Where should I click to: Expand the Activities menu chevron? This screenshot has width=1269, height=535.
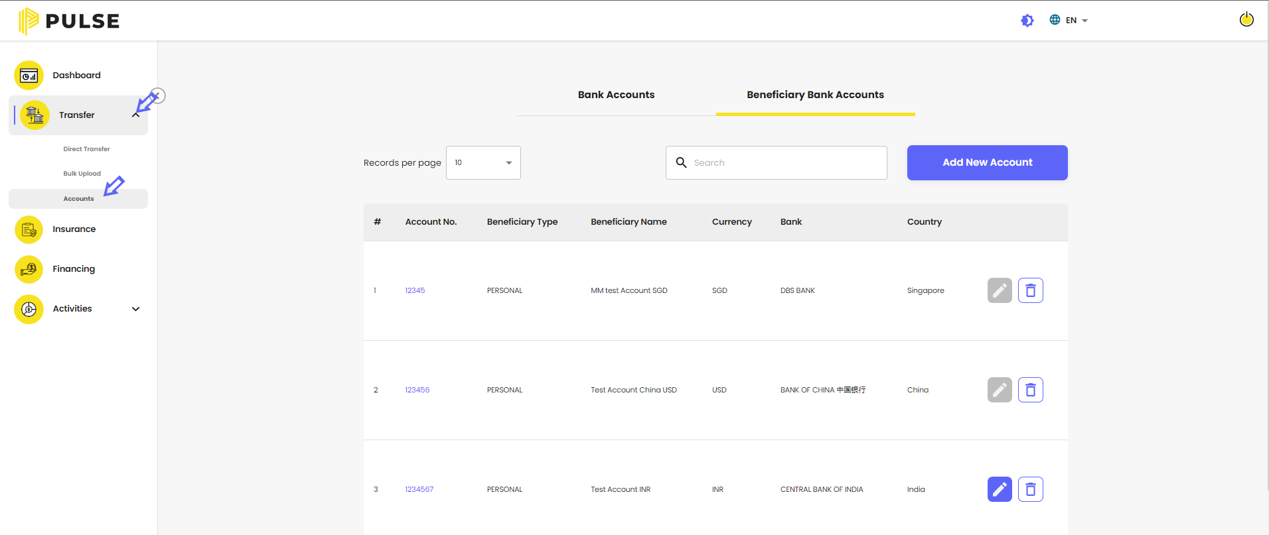click(136, 309)
